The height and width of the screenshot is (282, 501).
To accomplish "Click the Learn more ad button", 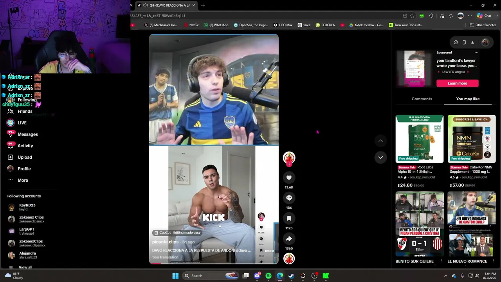I will [458, 83].
